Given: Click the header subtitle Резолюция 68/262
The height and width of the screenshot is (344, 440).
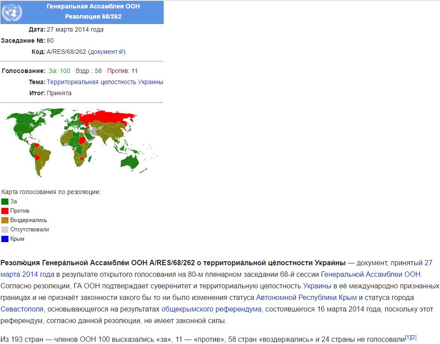Looking at the screenshot, I should pos(93,16).
